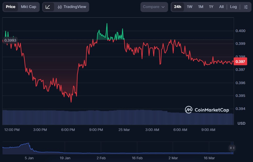Set chart range to 1M
The height and width of the screenshot is (162, 253).
(x=200, y=7)
